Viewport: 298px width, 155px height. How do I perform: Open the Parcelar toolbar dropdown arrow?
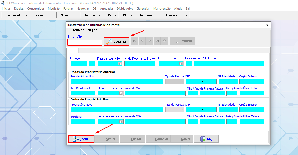(x=187, y=15)
